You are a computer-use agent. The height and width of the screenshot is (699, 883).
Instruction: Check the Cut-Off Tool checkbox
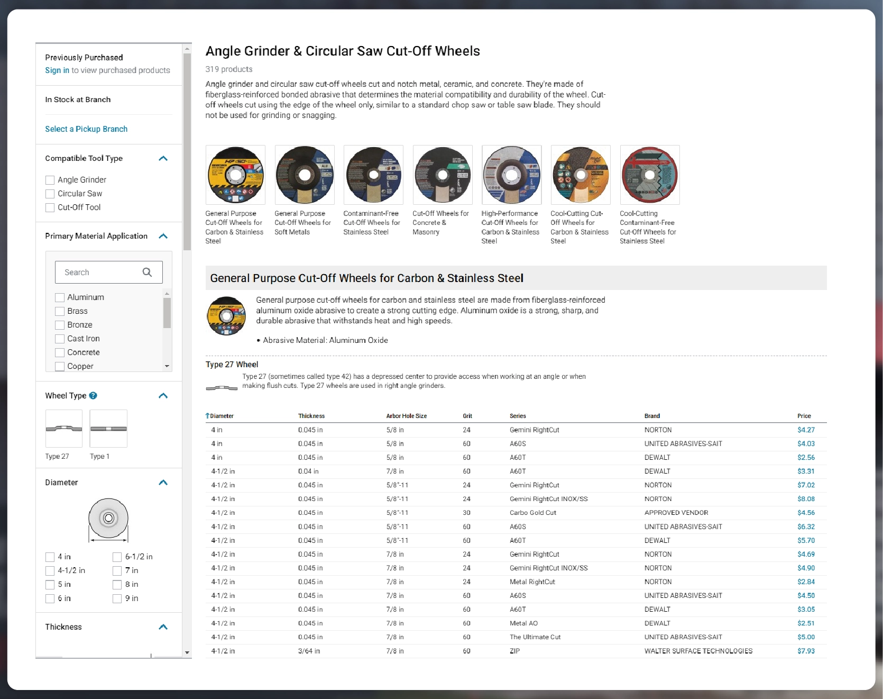click(x=50, y=207)
